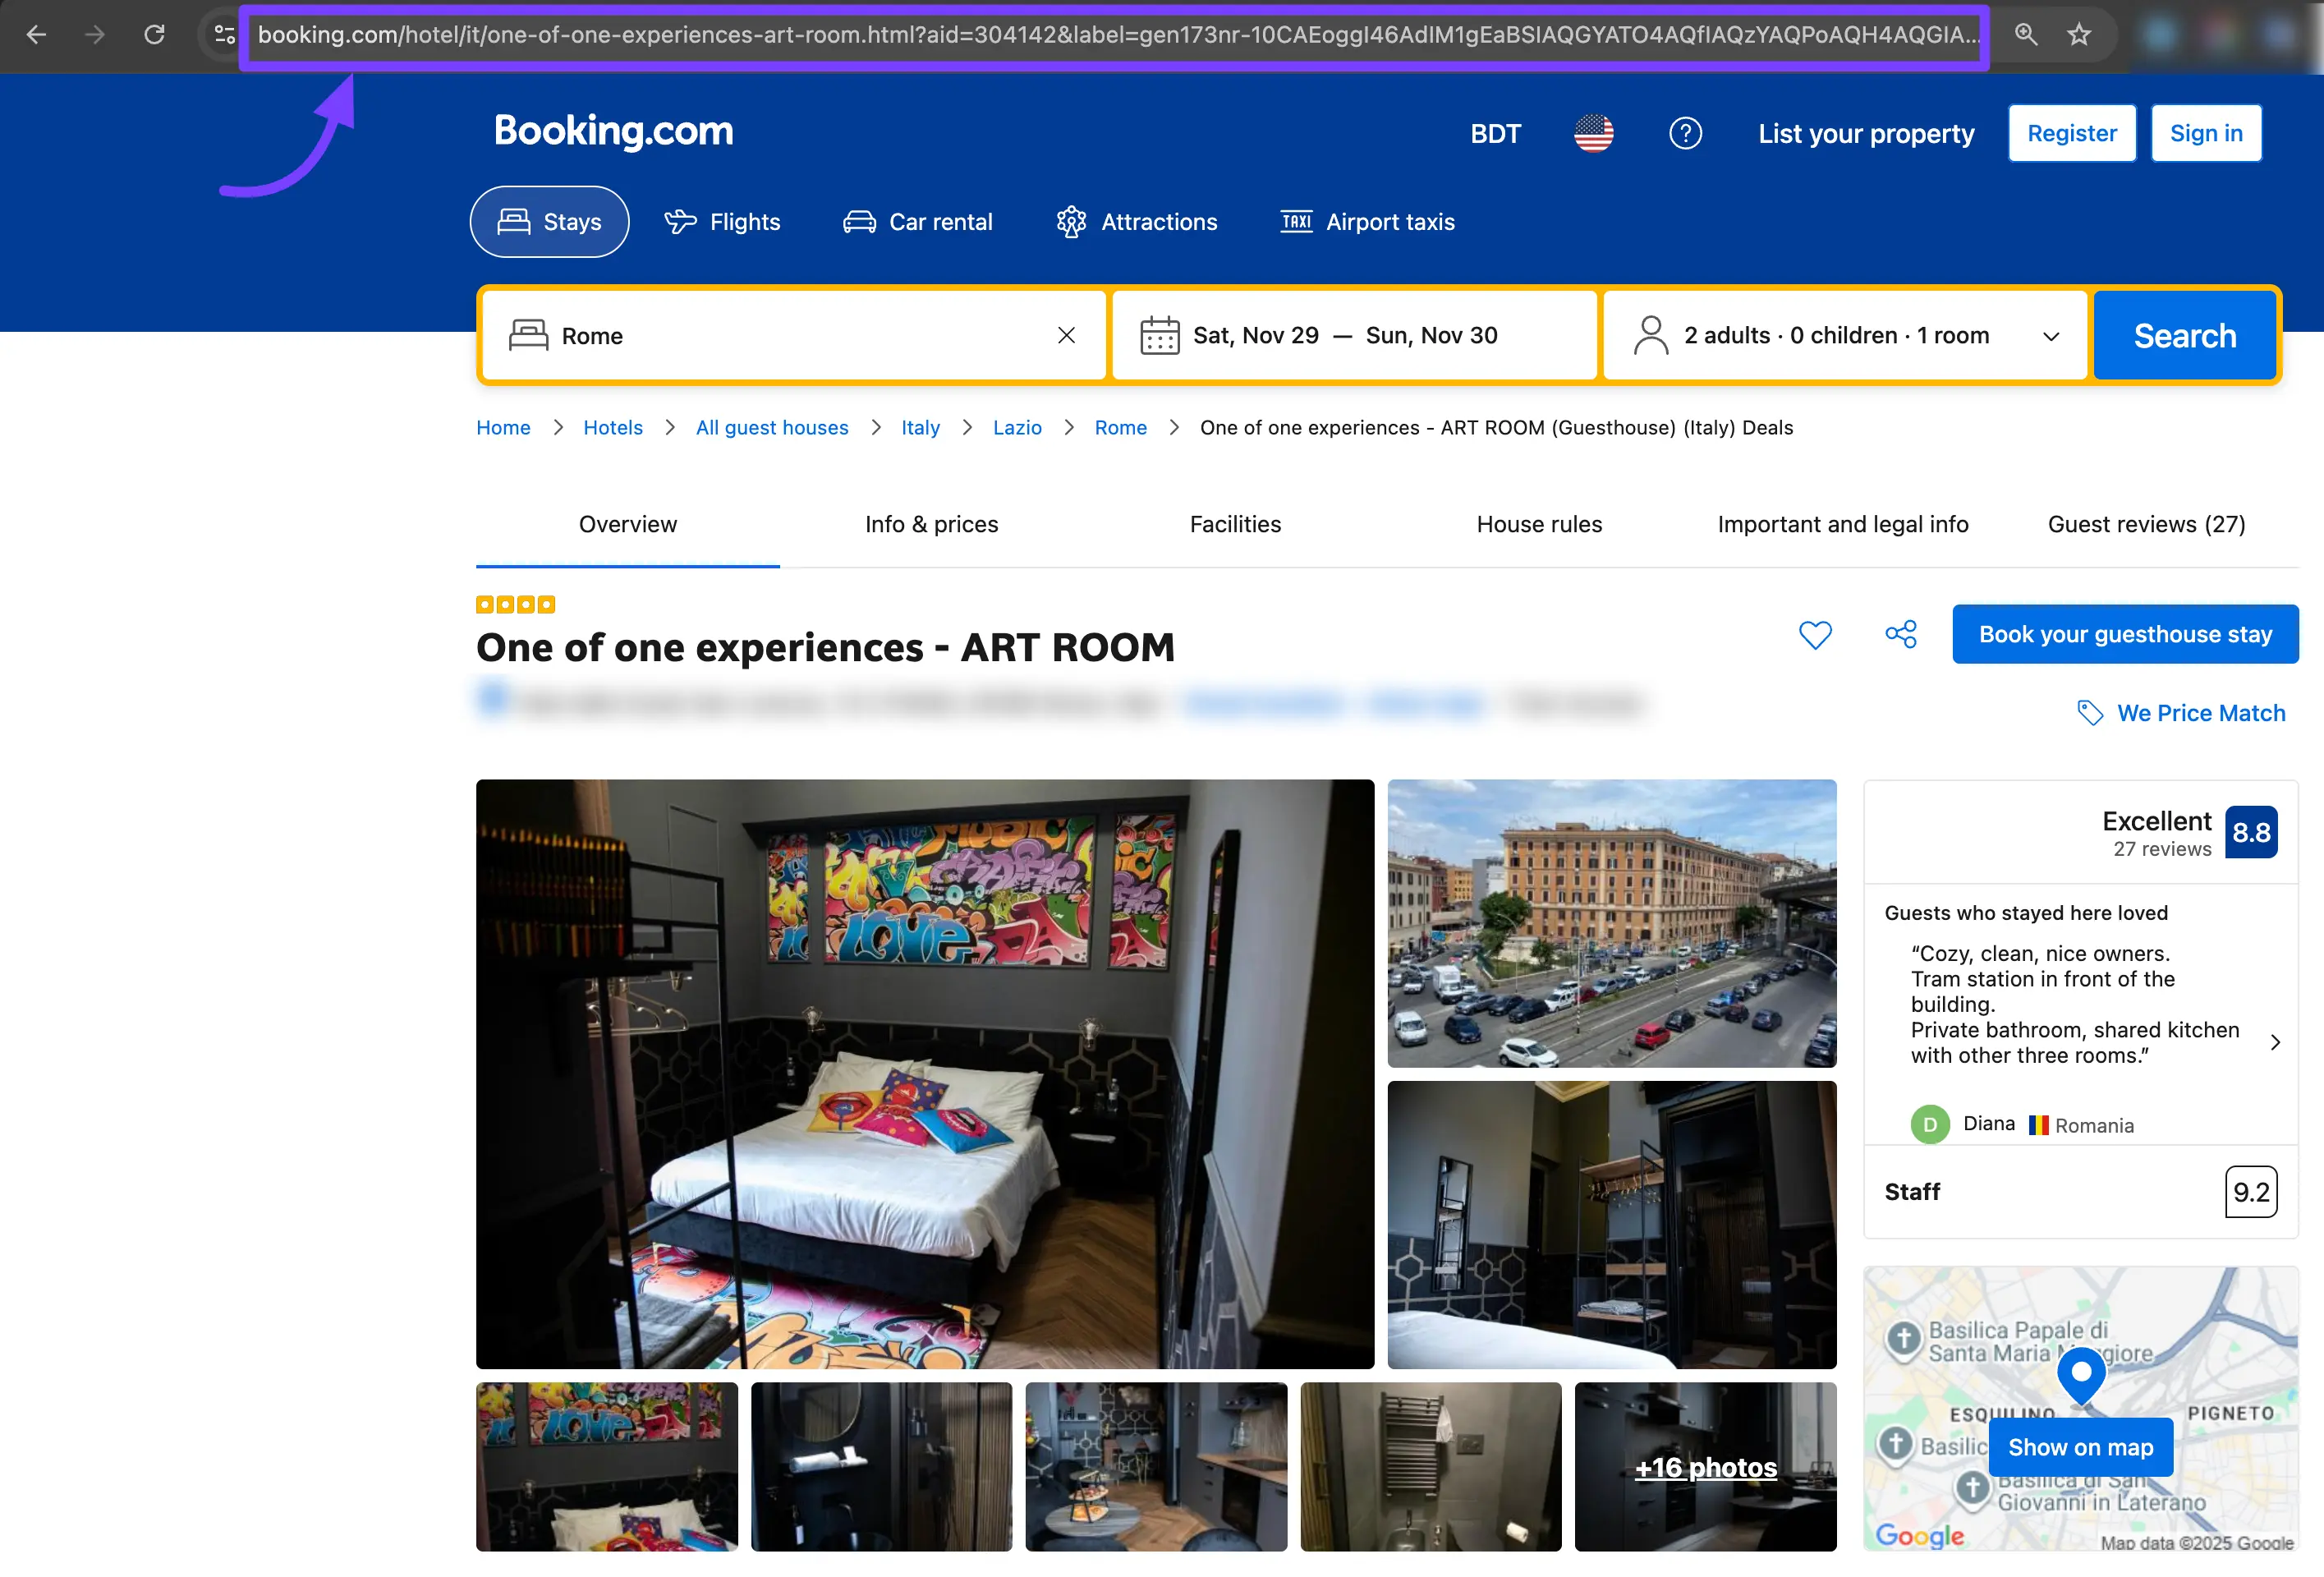Click Book your guesthouse stay
Screen dimensions: 2324x1577
point(2124,634)
